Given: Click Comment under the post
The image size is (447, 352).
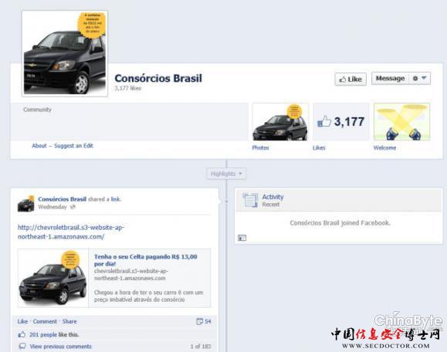Looking at the screenshot, I should click(45, 321).
